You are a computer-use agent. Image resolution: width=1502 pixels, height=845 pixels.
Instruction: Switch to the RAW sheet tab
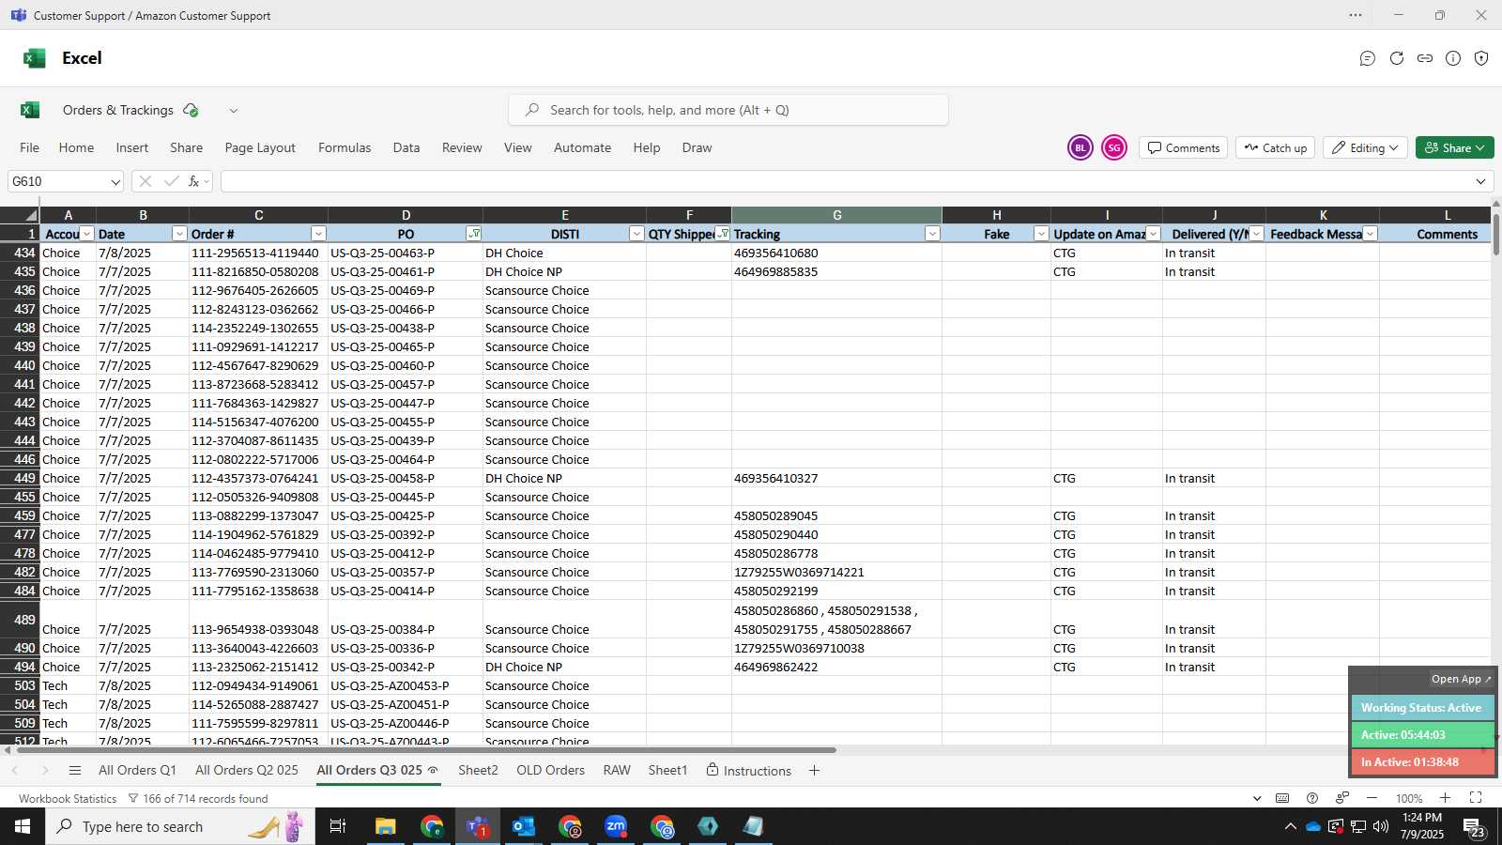[x=617, y=771]
